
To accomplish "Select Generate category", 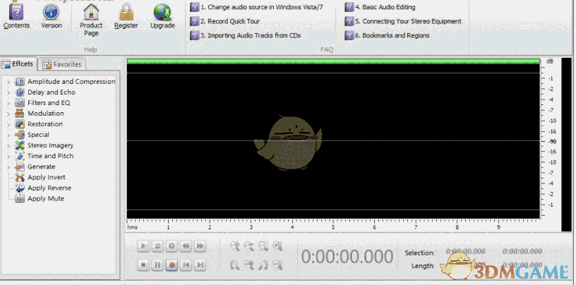I will pyautogui.click(x=41, y=166).
